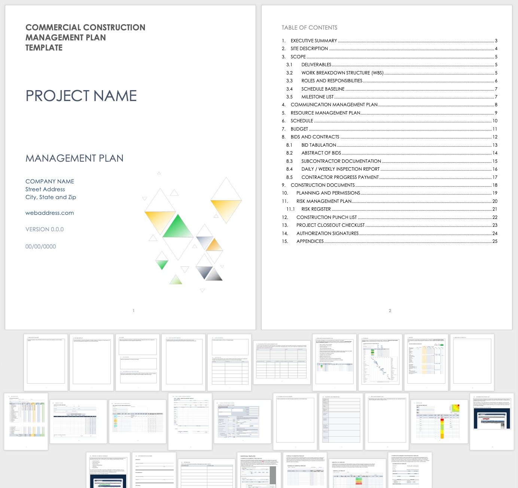518x488 pixels.
Task: Open the Executive Summary page thumbnail
Action: (46, 363)
